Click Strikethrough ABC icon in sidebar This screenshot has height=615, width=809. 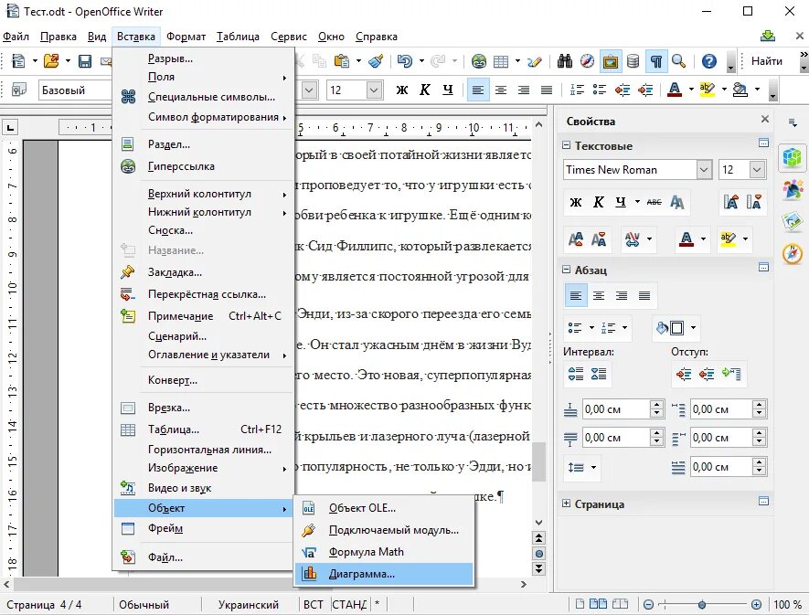tap(654, 202)
